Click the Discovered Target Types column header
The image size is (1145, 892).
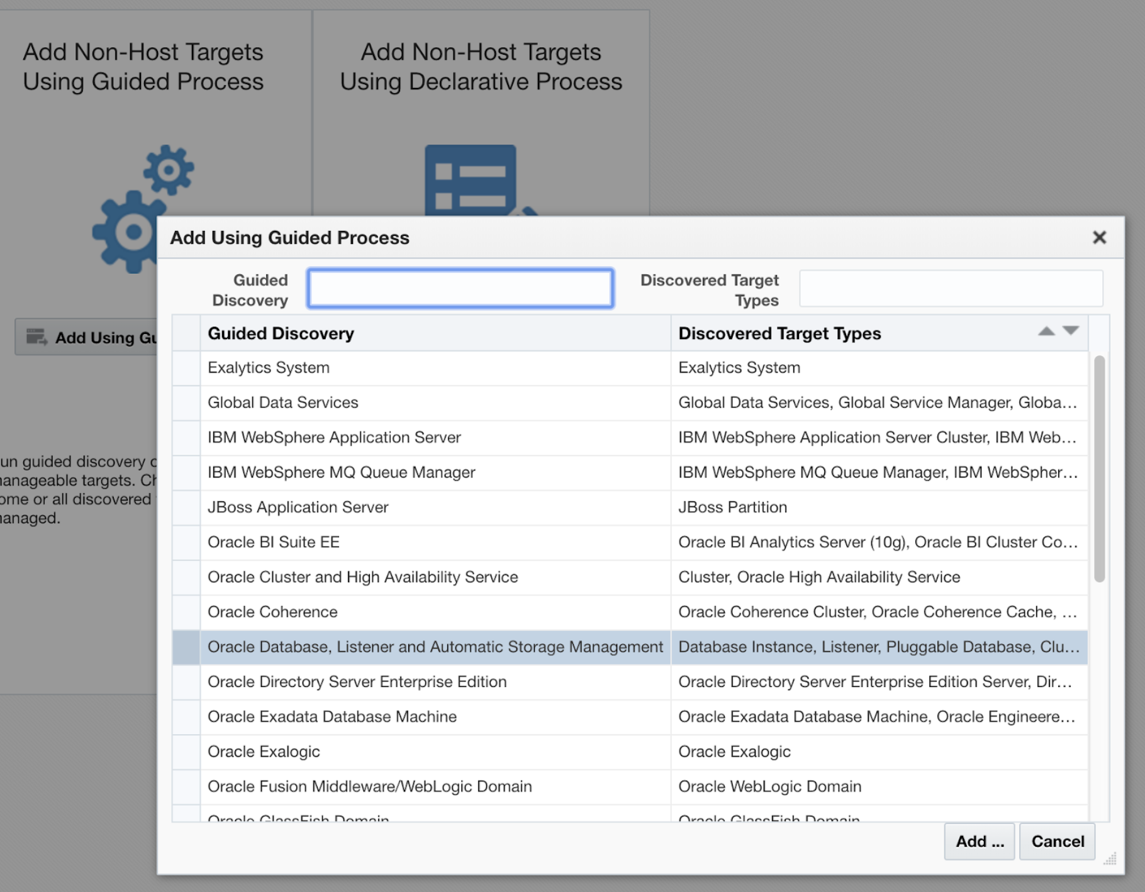coord(879,333)
